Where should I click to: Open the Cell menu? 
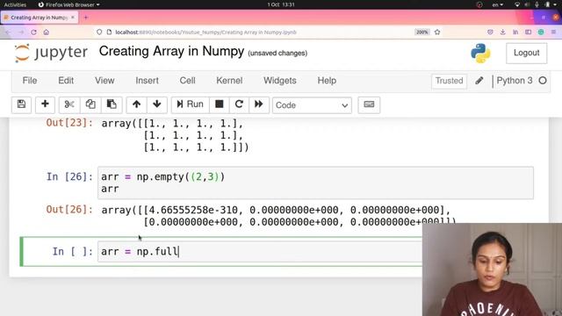tap(187, 81)
